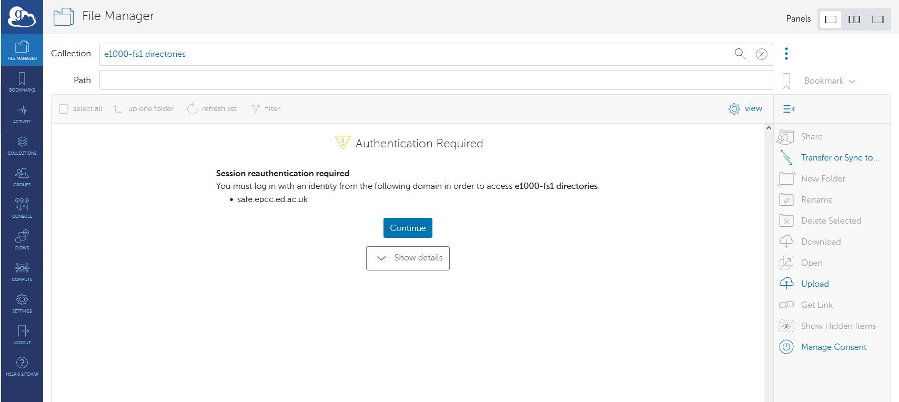Clear the collection with the X icon
This screenshot has width=899, height=402.
761,54
